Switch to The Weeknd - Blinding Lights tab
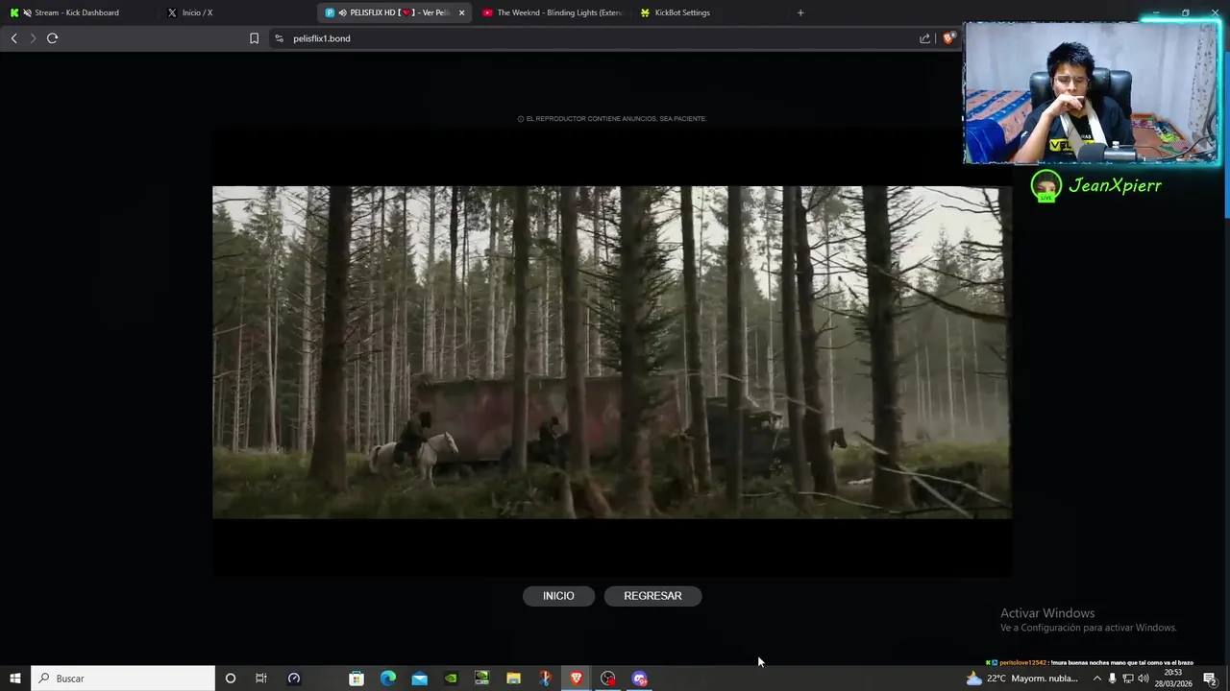This screenshot has height=691, width=1230. 553,12
